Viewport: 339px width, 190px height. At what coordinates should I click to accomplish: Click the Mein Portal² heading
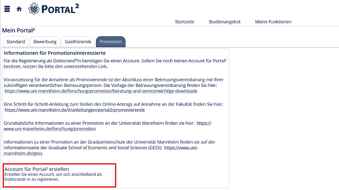[x=18, y=30]
